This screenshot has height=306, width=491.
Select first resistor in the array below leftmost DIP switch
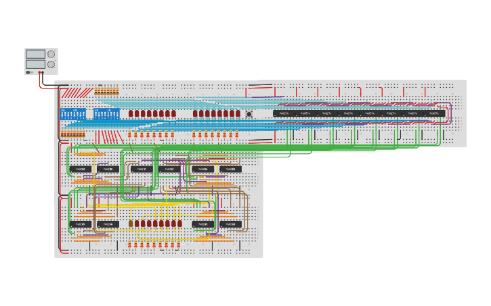tap(62, 134)
